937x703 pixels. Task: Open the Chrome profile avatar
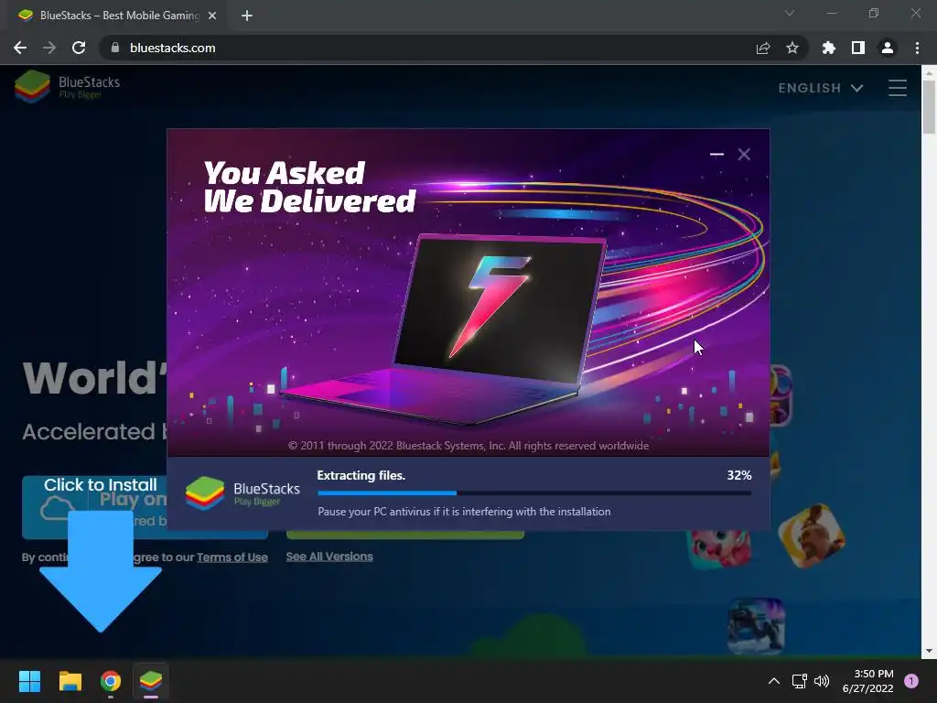click(x=888, y=48)
